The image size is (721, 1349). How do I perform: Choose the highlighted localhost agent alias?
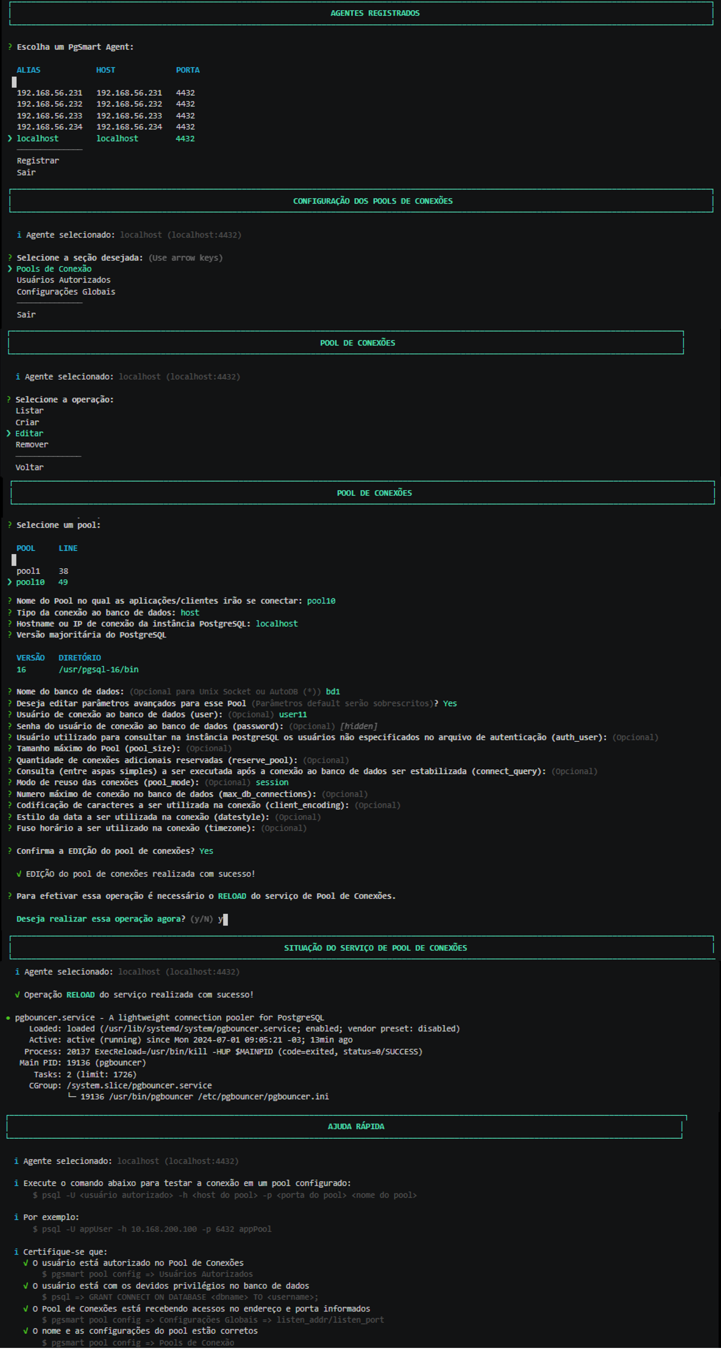(x=37, y=138)
